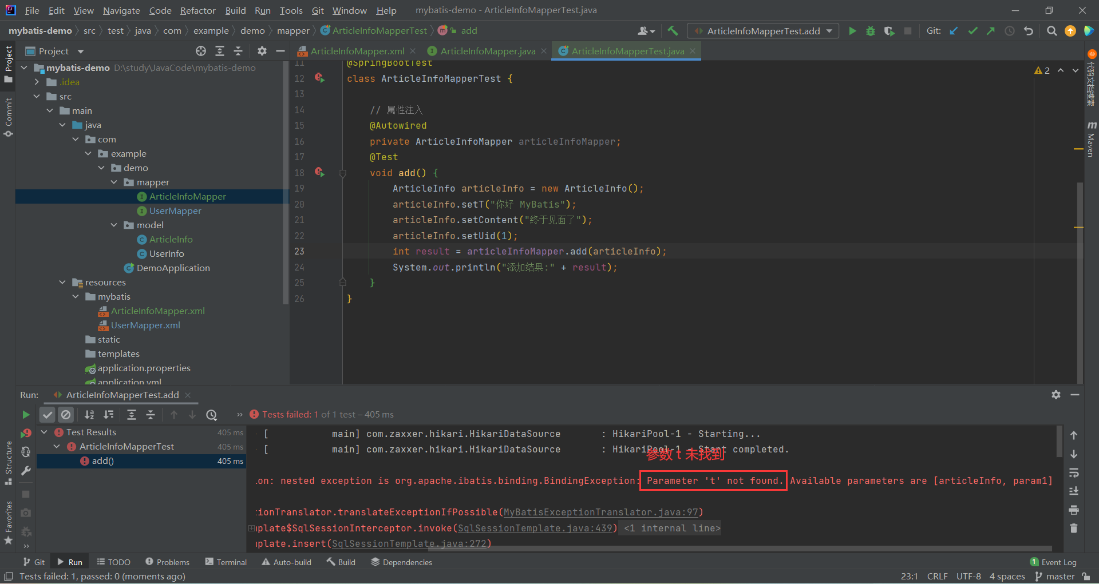The height and width of the screenshot is (584, 1099).
Task: Run ArticleInfoMapperTest.add with green play button
Action: point(852,31)
